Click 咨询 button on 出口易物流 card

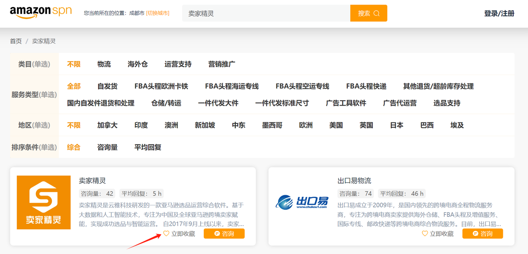tap(483, 234)
